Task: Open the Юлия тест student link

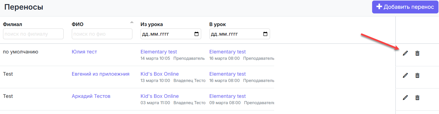Action: tap(84, 52)
